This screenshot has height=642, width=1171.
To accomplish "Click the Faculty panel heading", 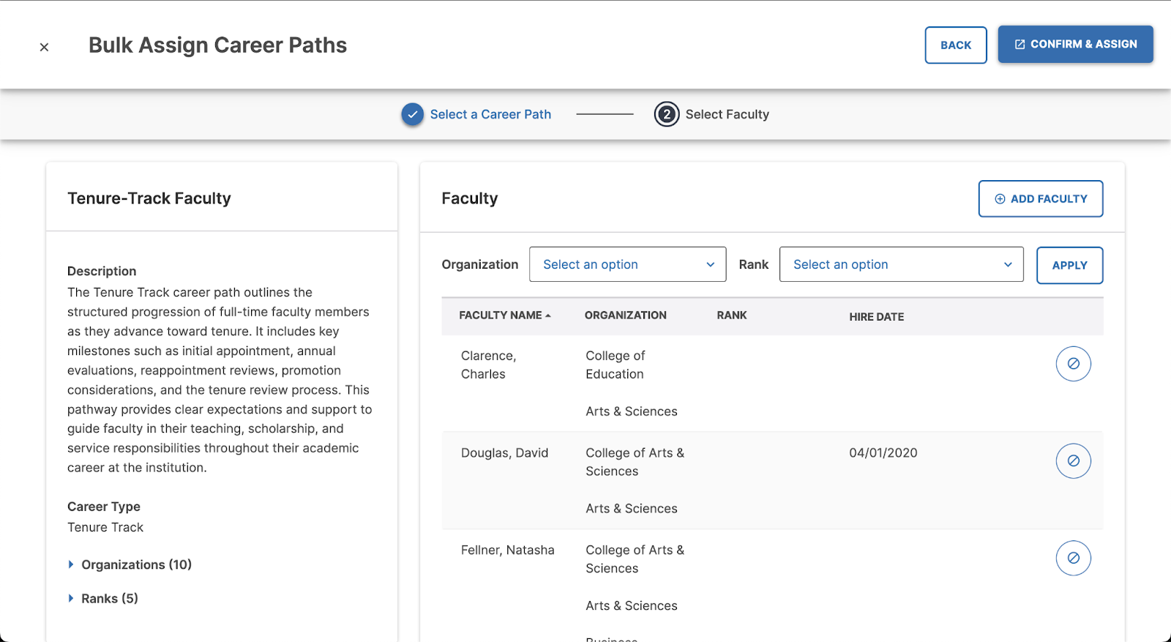I will coord(470,198).
